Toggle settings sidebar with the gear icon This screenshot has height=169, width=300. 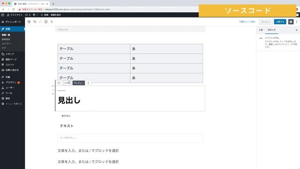[291, 22]
